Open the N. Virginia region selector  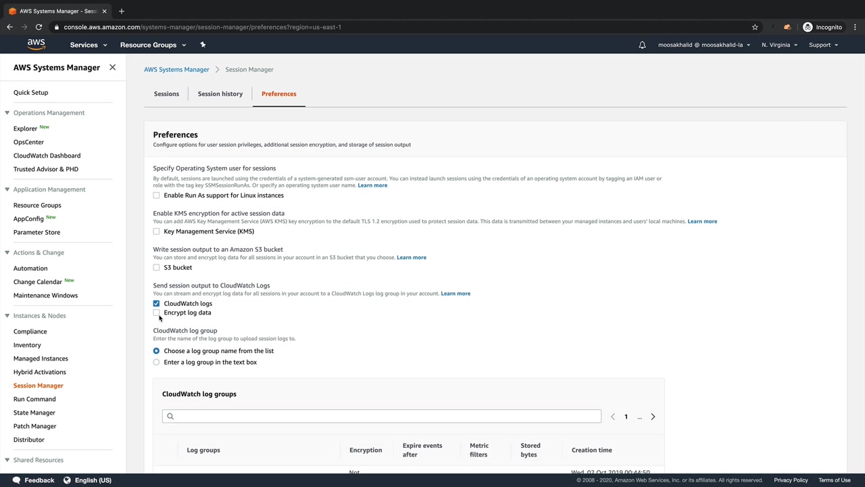779,45
